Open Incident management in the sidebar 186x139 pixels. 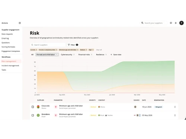10,66
